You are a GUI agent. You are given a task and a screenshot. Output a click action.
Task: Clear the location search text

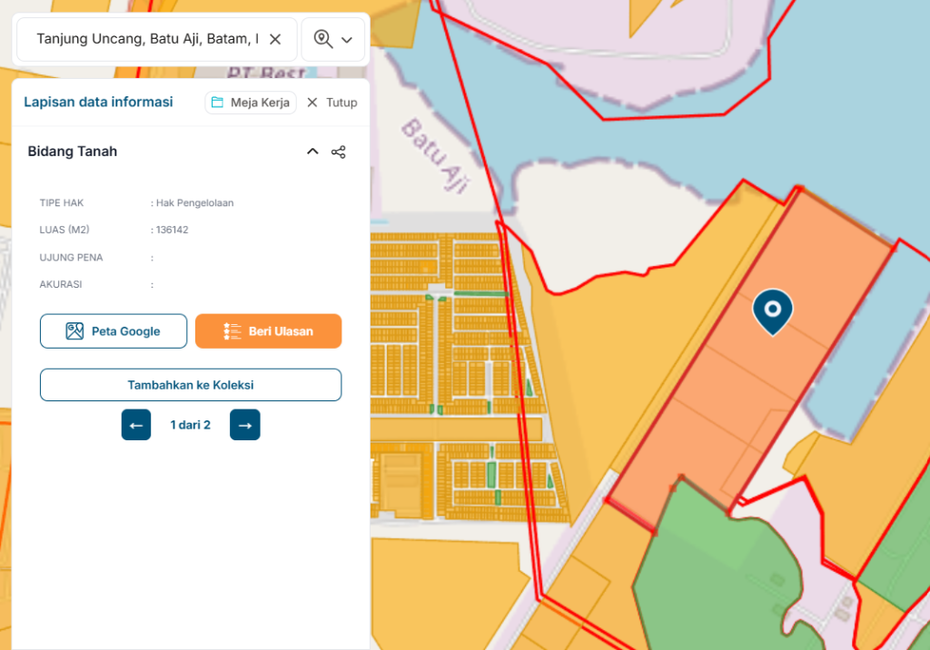[276, 39]
